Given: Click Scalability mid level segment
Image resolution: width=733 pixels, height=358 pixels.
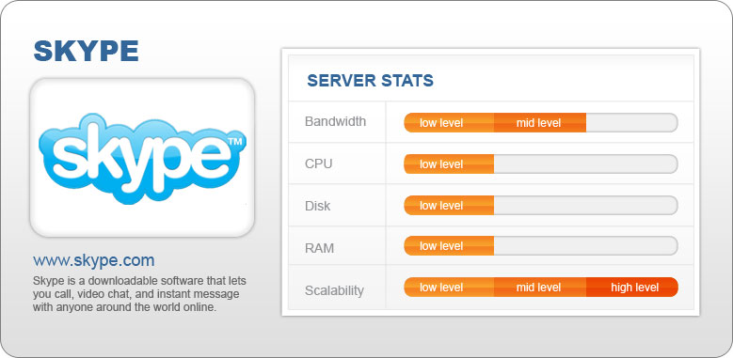Looking at the screenshot, I should point(540,287).
